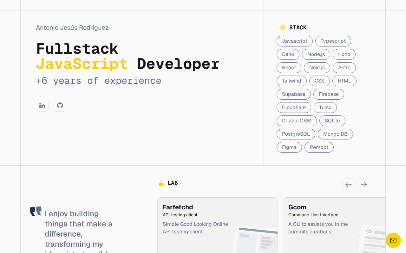Click the 'Command Line Interface' subtitle
406x253 pixels.
[x=313, y=215]
